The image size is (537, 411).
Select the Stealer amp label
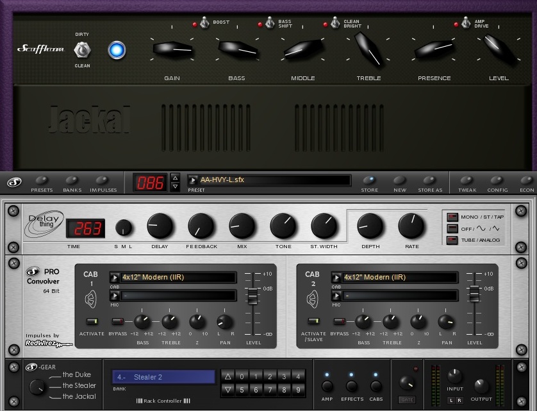(79, 385)
